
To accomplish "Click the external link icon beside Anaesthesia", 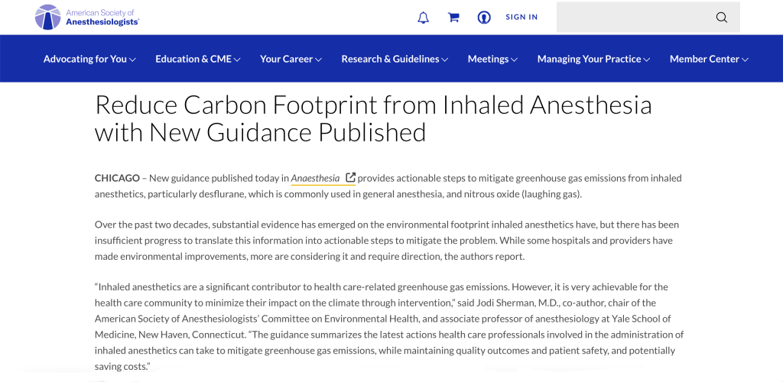I will pos(350,178).
